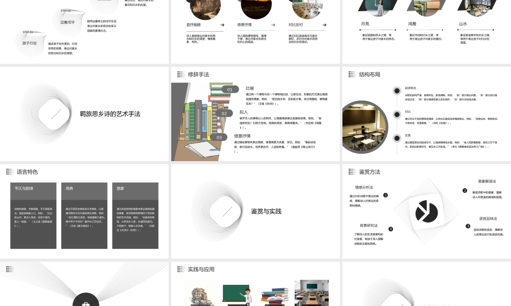Click the 游子行役 step label
Viewport: 511px width, 306px height.
pyautogui.click(x=29, y=43)
